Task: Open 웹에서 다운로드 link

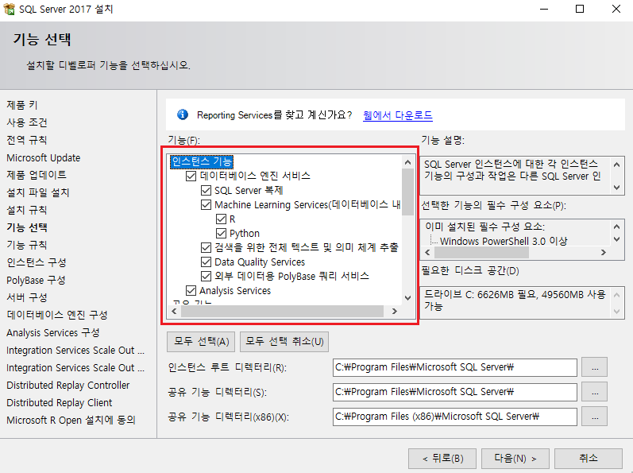Action: click(398, 115)
